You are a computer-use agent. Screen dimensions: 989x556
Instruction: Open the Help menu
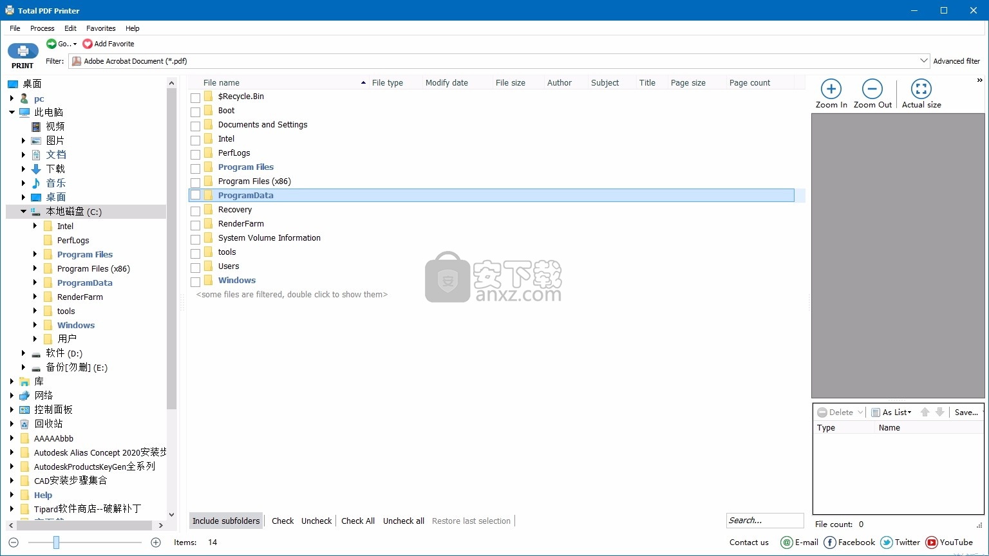coord(133,28)
